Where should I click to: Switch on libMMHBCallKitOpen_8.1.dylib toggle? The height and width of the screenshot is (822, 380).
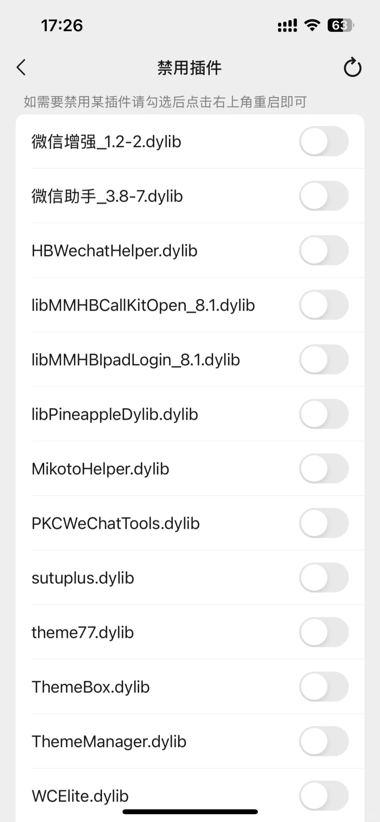pyautogui.click(x=324, y=305)
